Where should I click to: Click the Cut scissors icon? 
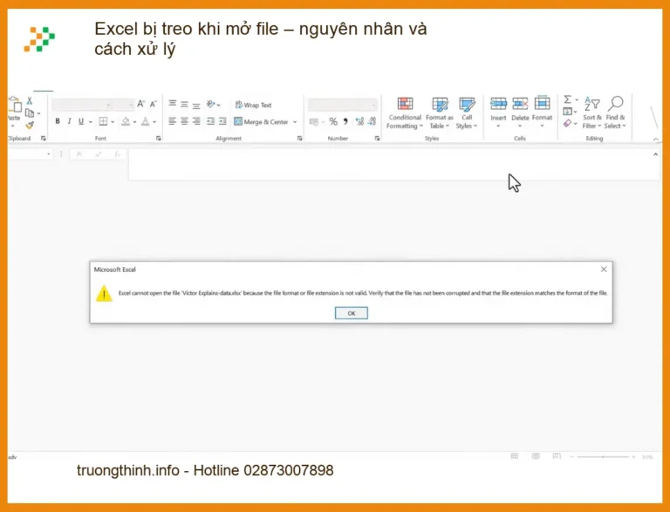pos(30,101)
